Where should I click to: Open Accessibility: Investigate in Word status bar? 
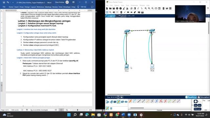click(x=39, y=110)
